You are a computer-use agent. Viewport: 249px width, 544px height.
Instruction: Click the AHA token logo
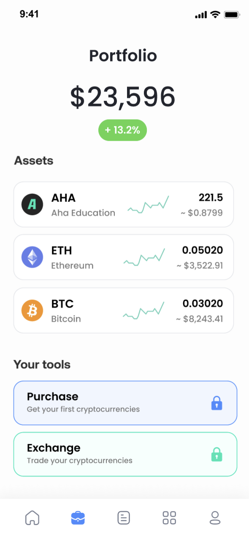click(x=32, y=204)
